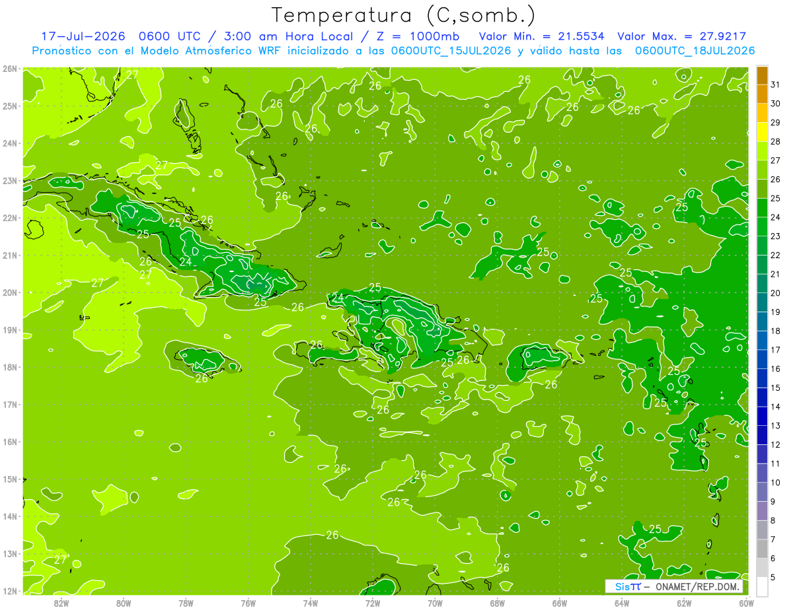Pick the green swatch between 22 and 23
Screen dimensions: 793x612
[763, 246]
